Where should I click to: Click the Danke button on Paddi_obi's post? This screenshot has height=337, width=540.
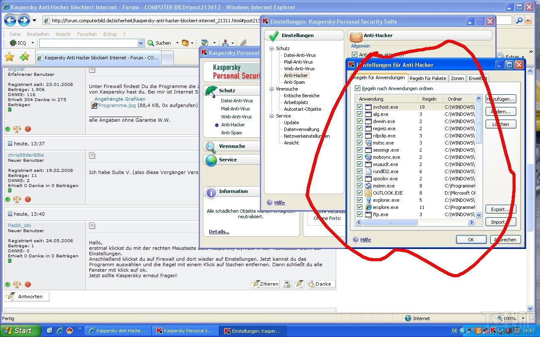pos(320,284)
